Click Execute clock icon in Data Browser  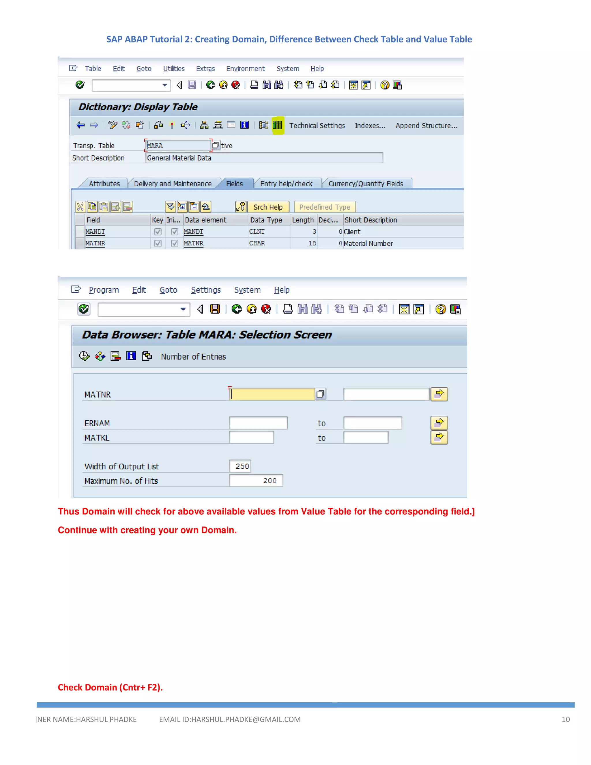[x=84, y=356]
